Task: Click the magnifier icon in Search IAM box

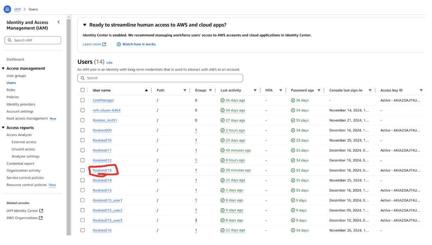Action: [10, 40]
